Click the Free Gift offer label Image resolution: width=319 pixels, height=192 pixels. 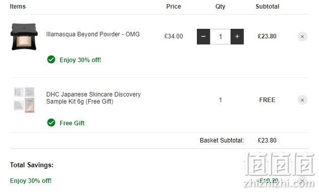(72, 123)
